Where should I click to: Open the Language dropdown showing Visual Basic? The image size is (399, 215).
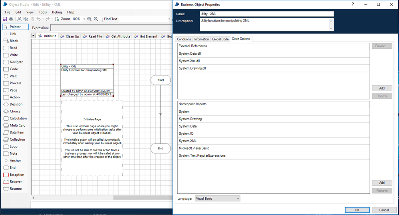point(217,199)
